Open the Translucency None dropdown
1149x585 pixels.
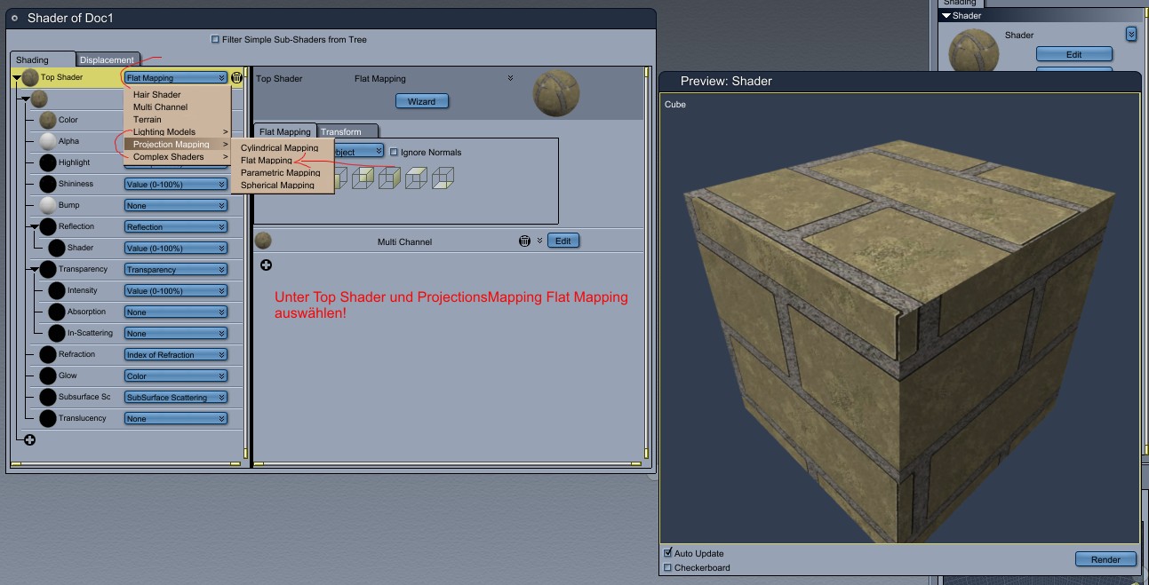click(x=176, y=419)
